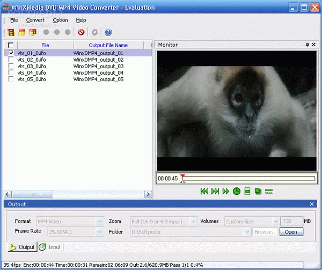The width and height of the screenshot is (322, 270).
Task: Open settings via the gear icon
Action: click(x=95, y=32)
